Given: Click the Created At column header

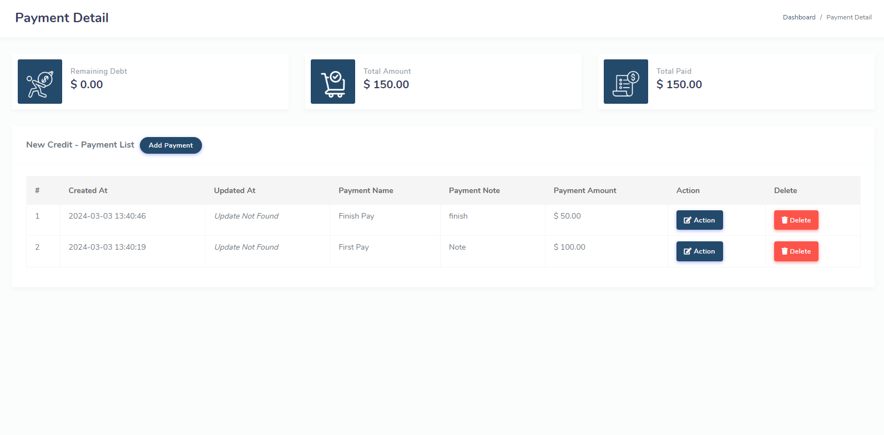Looking at the screenshot, I should click(x=88, y=190).
